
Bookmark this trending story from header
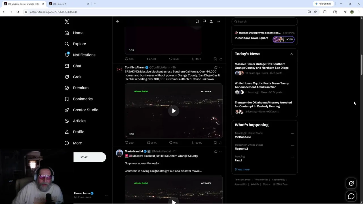point(197,21)
